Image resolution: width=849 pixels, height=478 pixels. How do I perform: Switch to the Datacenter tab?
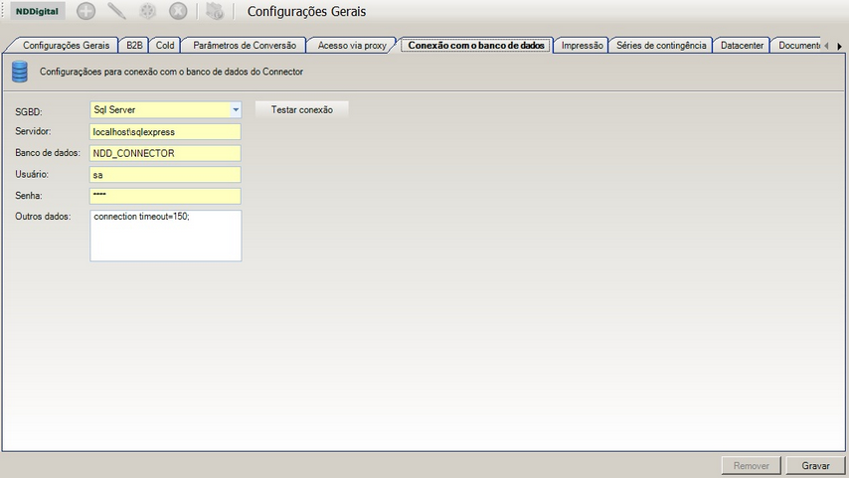click(742, 46)
